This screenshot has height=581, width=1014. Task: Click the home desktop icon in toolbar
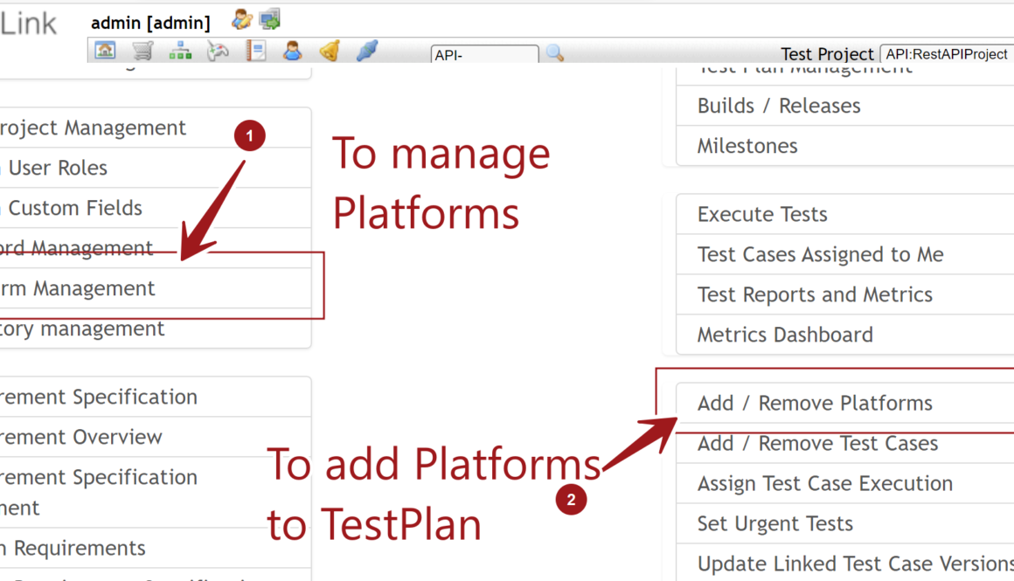[x=105, y=51]
